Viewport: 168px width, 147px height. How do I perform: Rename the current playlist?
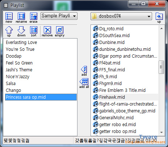(x=21, y=18)
